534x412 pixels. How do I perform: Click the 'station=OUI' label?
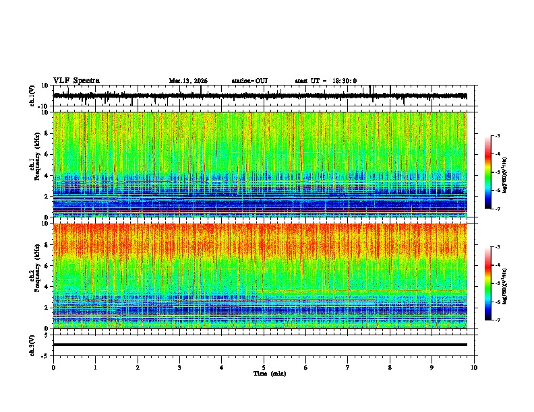click(x=249, y=81)
